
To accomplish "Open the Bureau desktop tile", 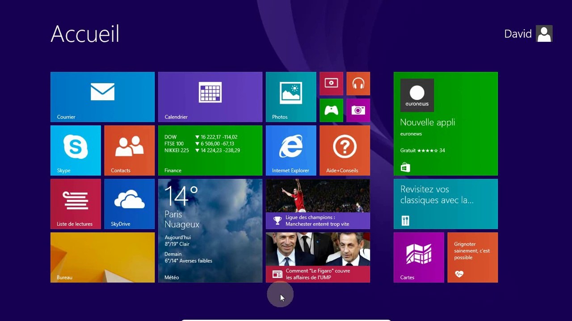I will pos(102,257).
